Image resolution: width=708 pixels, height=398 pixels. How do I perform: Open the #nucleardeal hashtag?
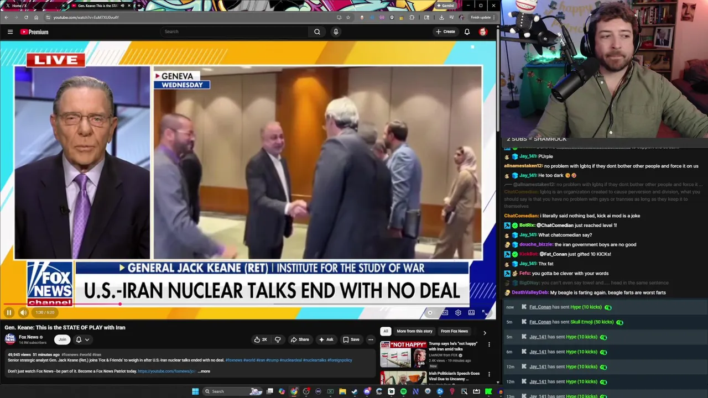290,360
